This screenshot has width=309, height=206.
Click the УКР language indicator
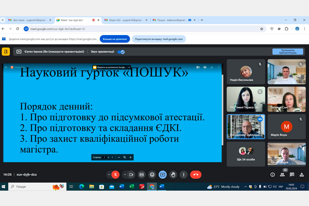281,187
